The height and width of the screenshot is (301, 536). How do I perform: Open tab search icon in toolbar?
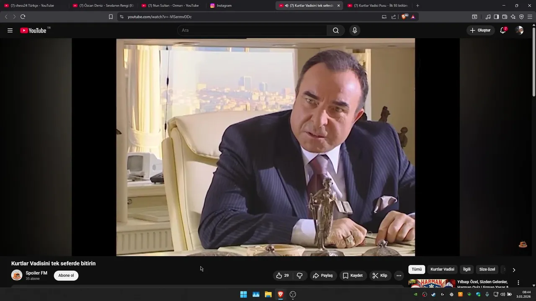pyautogui.click(x=474, y=17)
